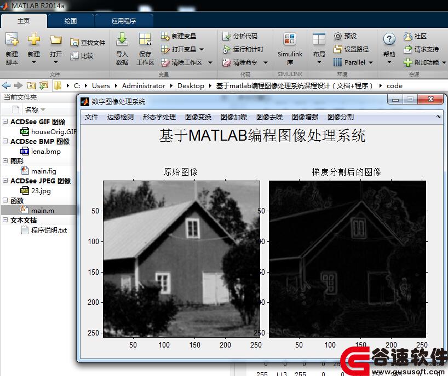Click the browse for folder icon
This screenshot has height=376, width=448.
click(44, 85)
